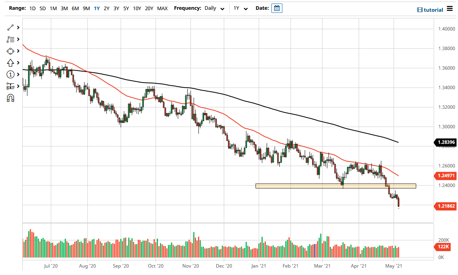The image size is (458, 275).
Task: Expand the 1Y period dropdown
Action: click(241, 8)
